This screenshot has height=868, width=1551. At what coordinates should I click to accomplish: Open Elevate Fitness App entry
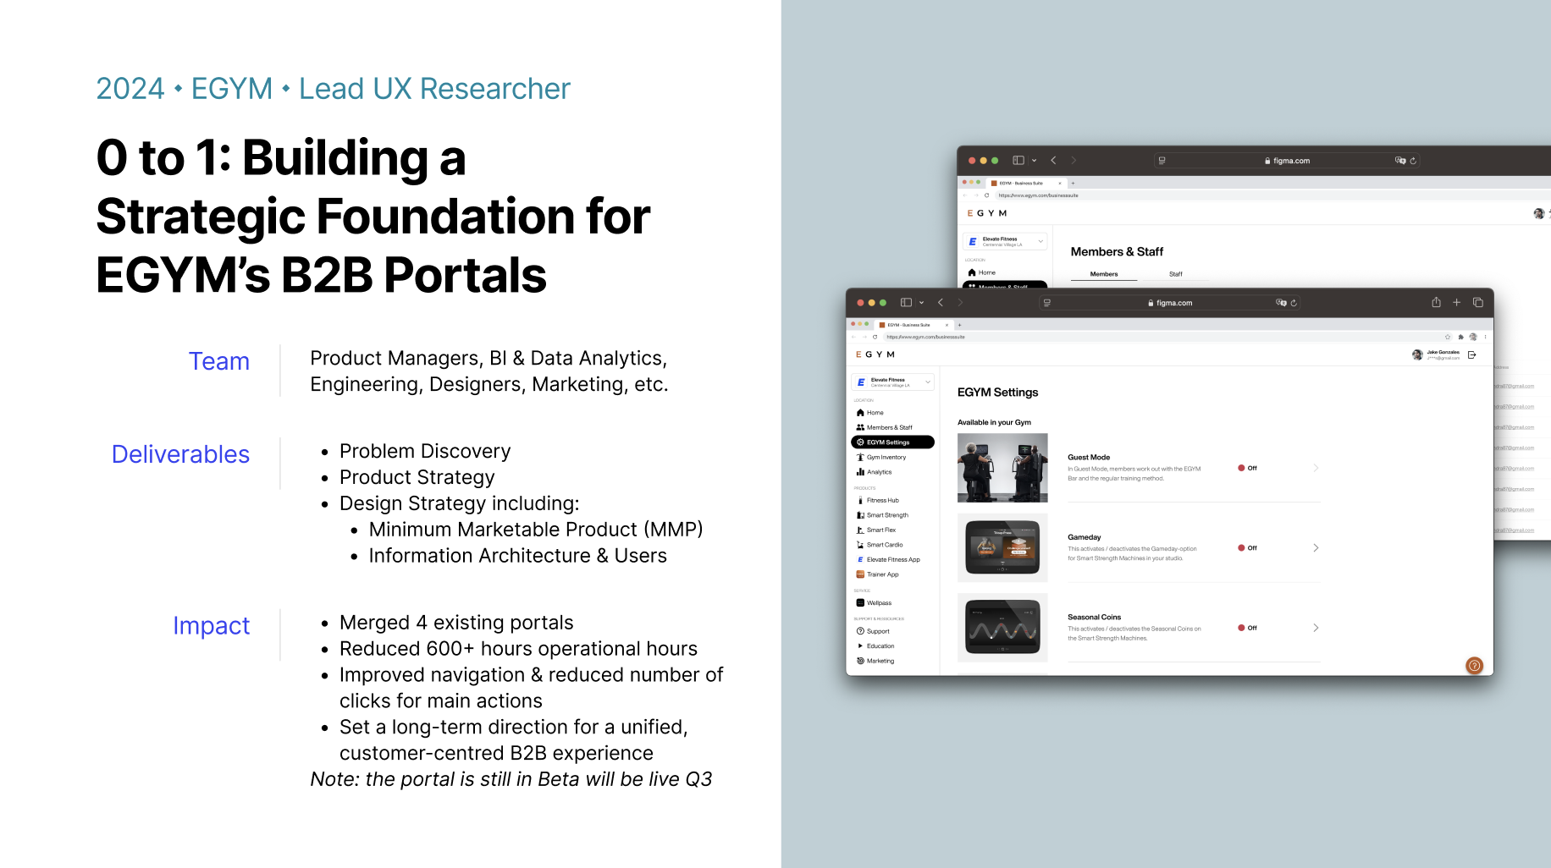point(888,559)
